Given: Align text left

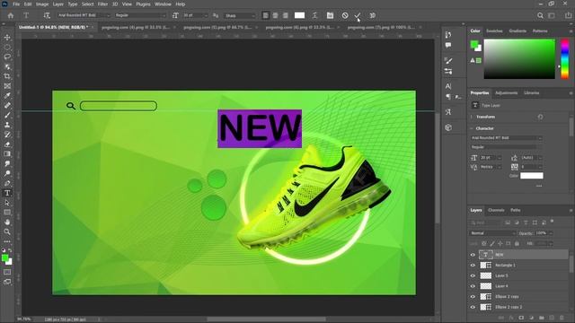Looking at the screenshot, I should coord(266,15).
